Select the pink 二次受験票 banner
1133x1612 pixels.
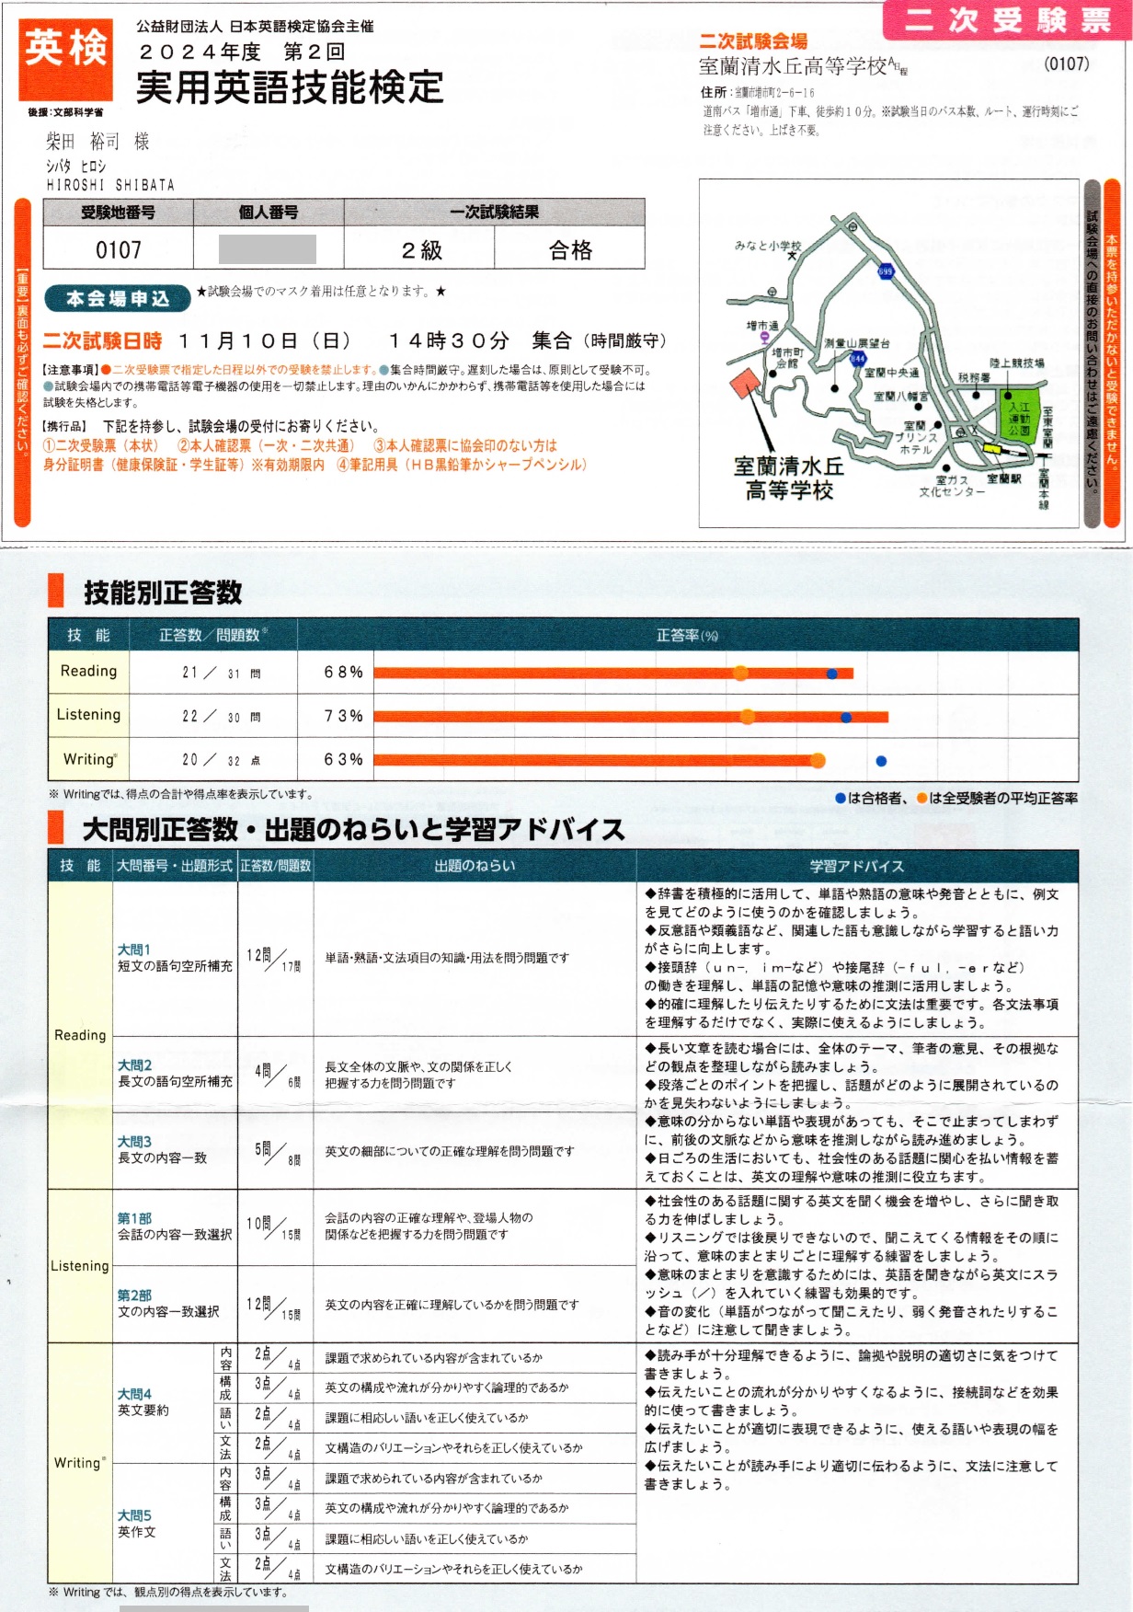coord(1007,19)
